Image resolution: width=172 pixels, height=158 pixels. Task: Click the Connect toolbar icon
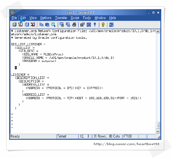14,25
